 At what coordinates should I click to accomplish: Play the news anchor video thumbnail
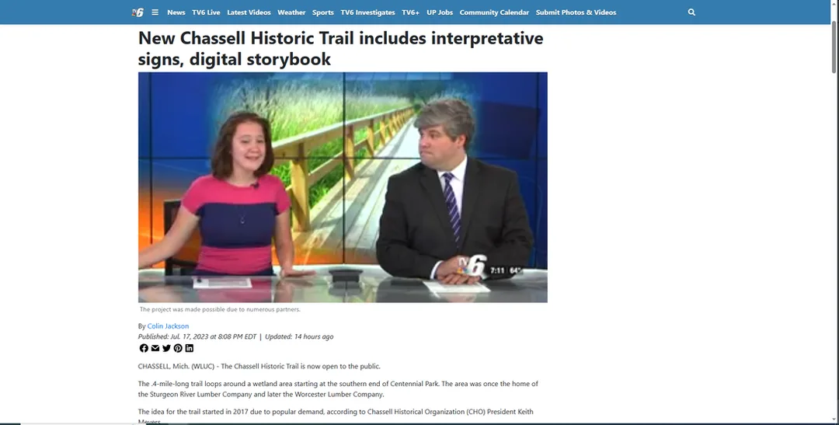(343, 187)
